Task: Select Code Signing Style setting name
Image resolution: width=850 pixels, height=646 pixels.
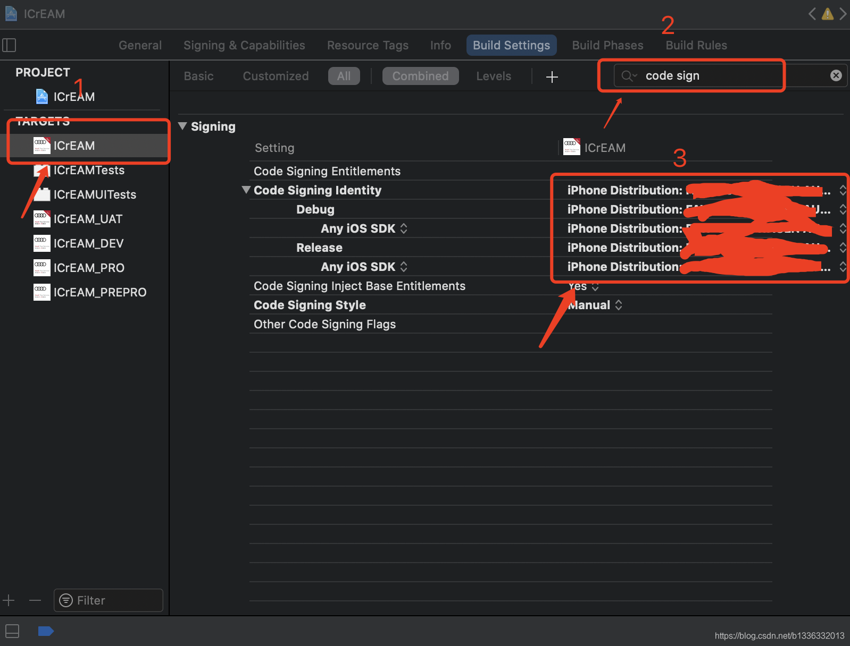Action: click(310, 305)
